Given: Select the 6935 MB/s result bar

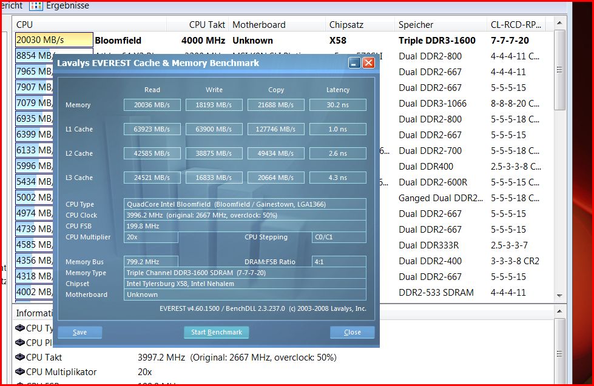Looking at the screenshot, I should coord(34,118).
